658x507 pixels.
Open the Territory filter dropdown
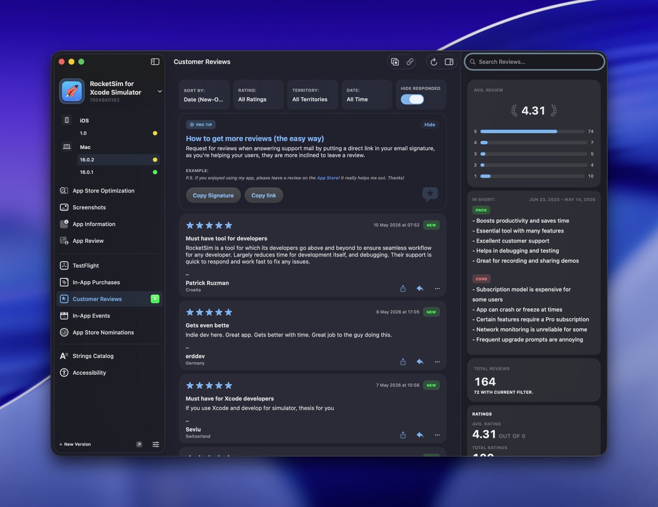pos(313,94)
